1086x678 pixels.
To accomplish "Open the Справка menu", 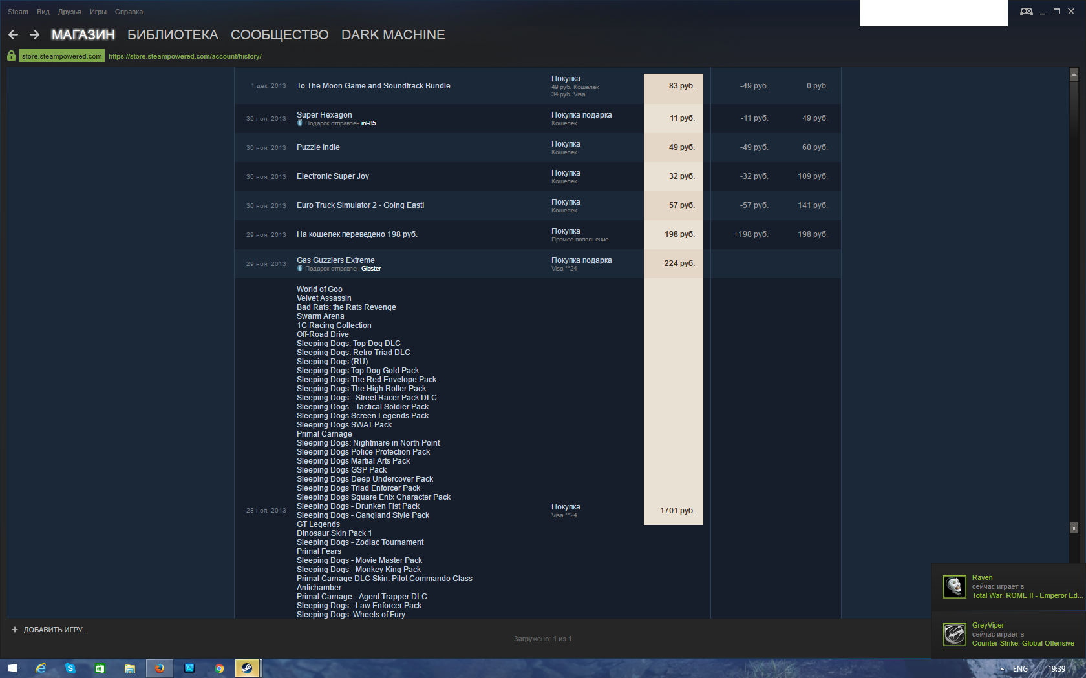I will (129, 12).
